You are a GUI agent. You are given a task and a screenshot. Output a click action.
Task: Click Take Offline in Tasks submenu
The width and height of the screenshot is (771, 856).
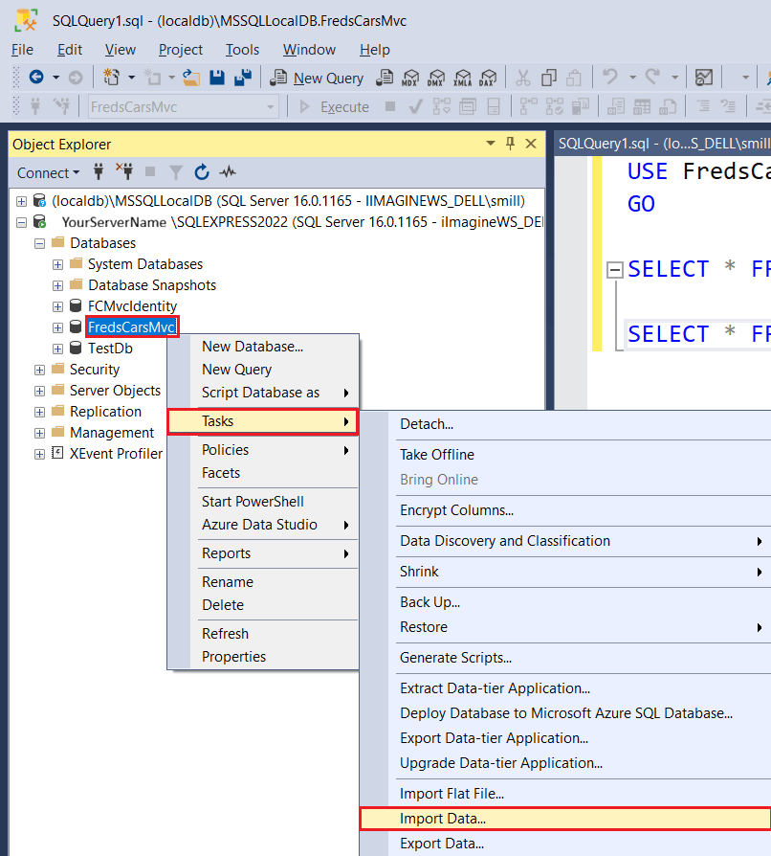[565, 455]
